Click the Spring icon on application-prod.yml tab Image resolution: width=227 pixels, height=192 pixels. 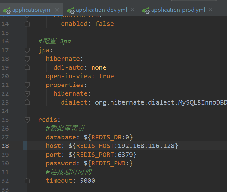click(146, 10)
